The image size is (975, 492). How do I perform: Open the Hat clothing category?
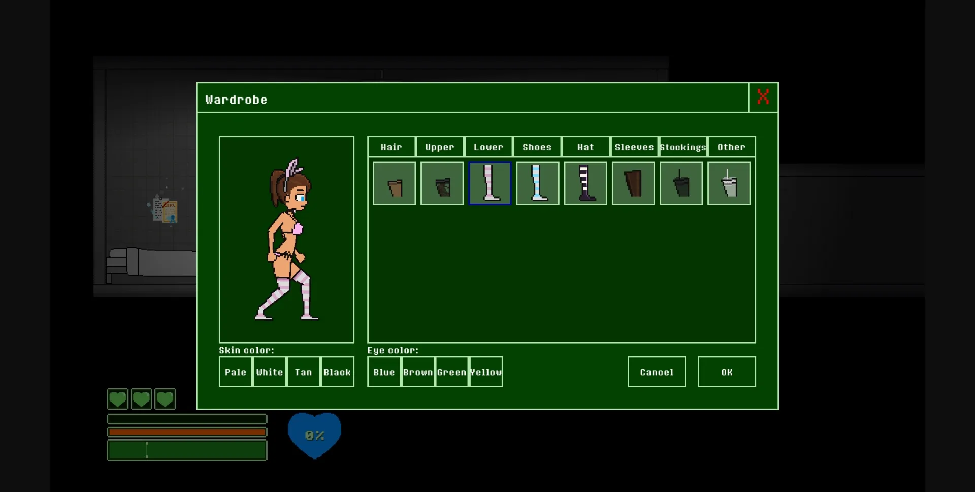tap(585, 147)
